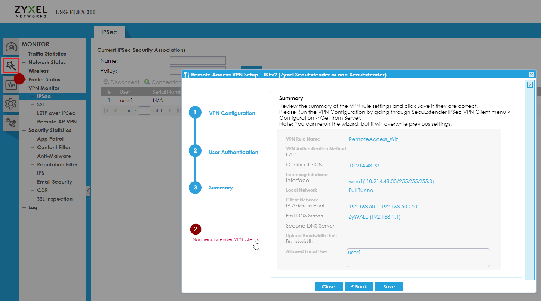
Task: Click inside the Name filter field
Action: coord(197,60)
